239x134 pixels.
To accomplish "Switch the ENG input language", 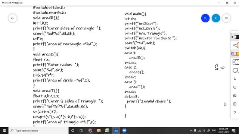I will (214, 131).
